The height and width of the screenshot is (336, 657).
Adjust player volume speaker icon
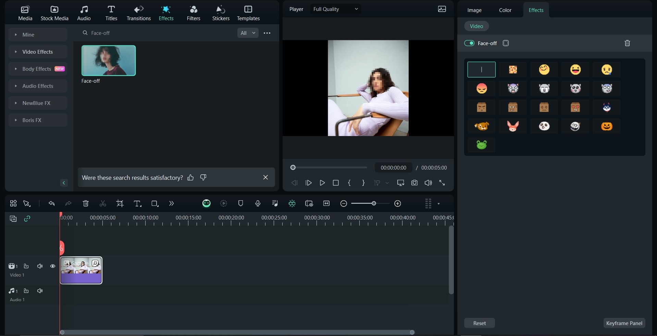pyautogui.click(x=428, y=183)
